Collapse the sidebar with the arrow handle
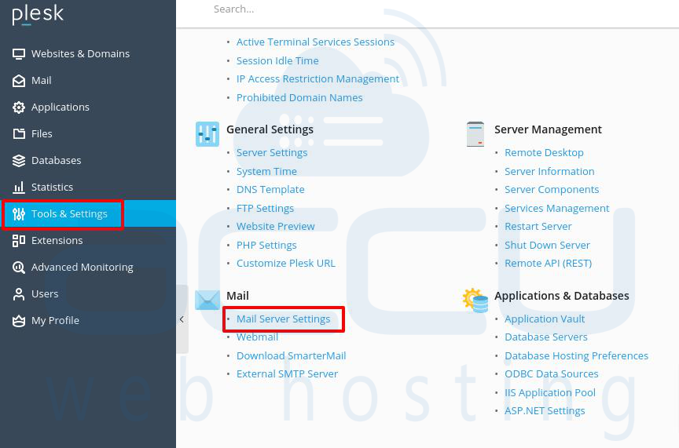This screenshot has width=679, height=448. 182,319
